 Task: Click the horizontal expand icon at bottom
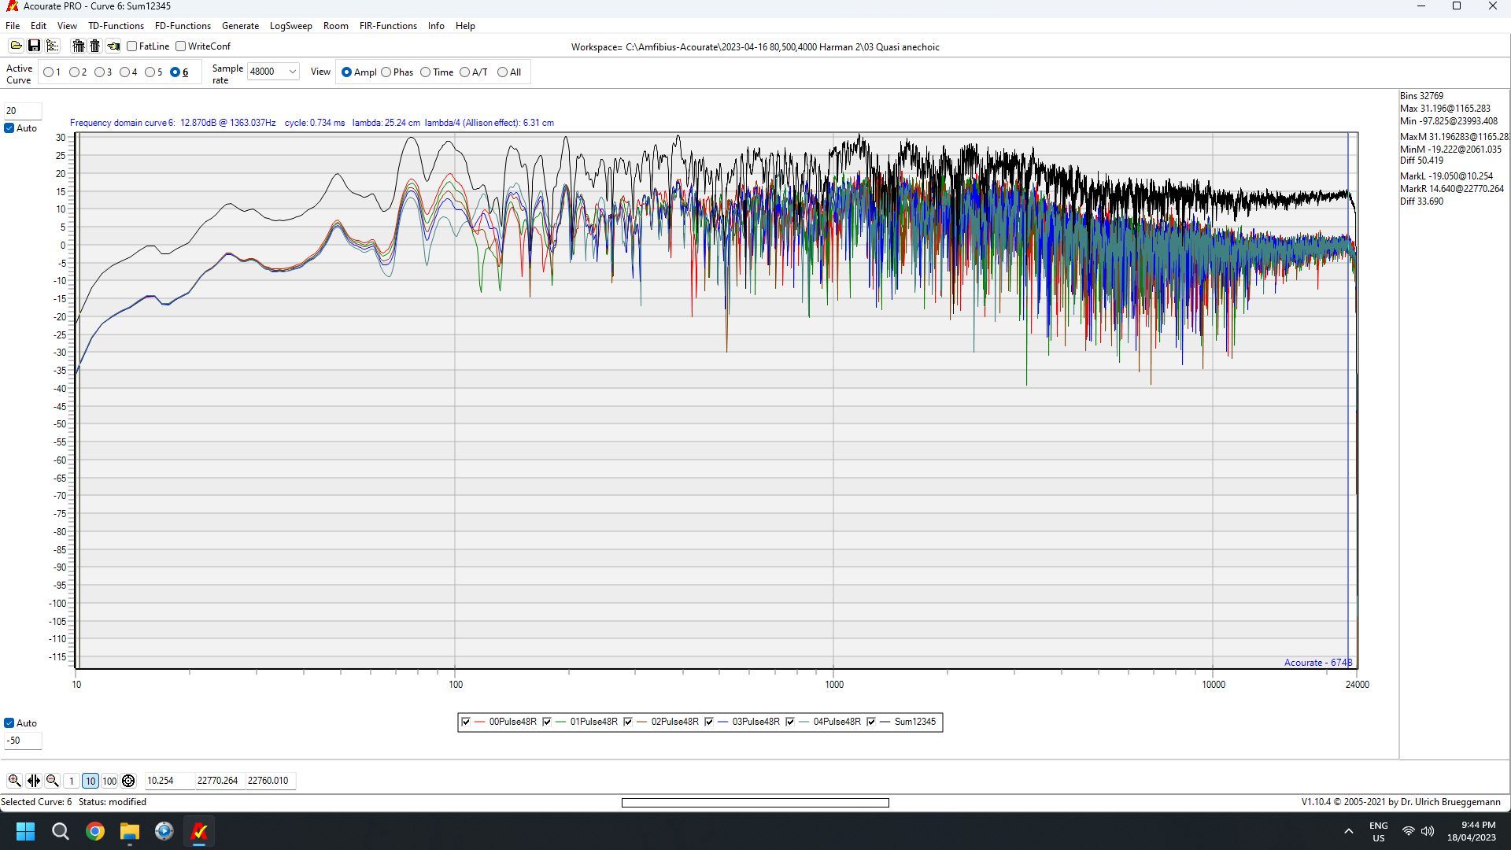click(35, 781)
